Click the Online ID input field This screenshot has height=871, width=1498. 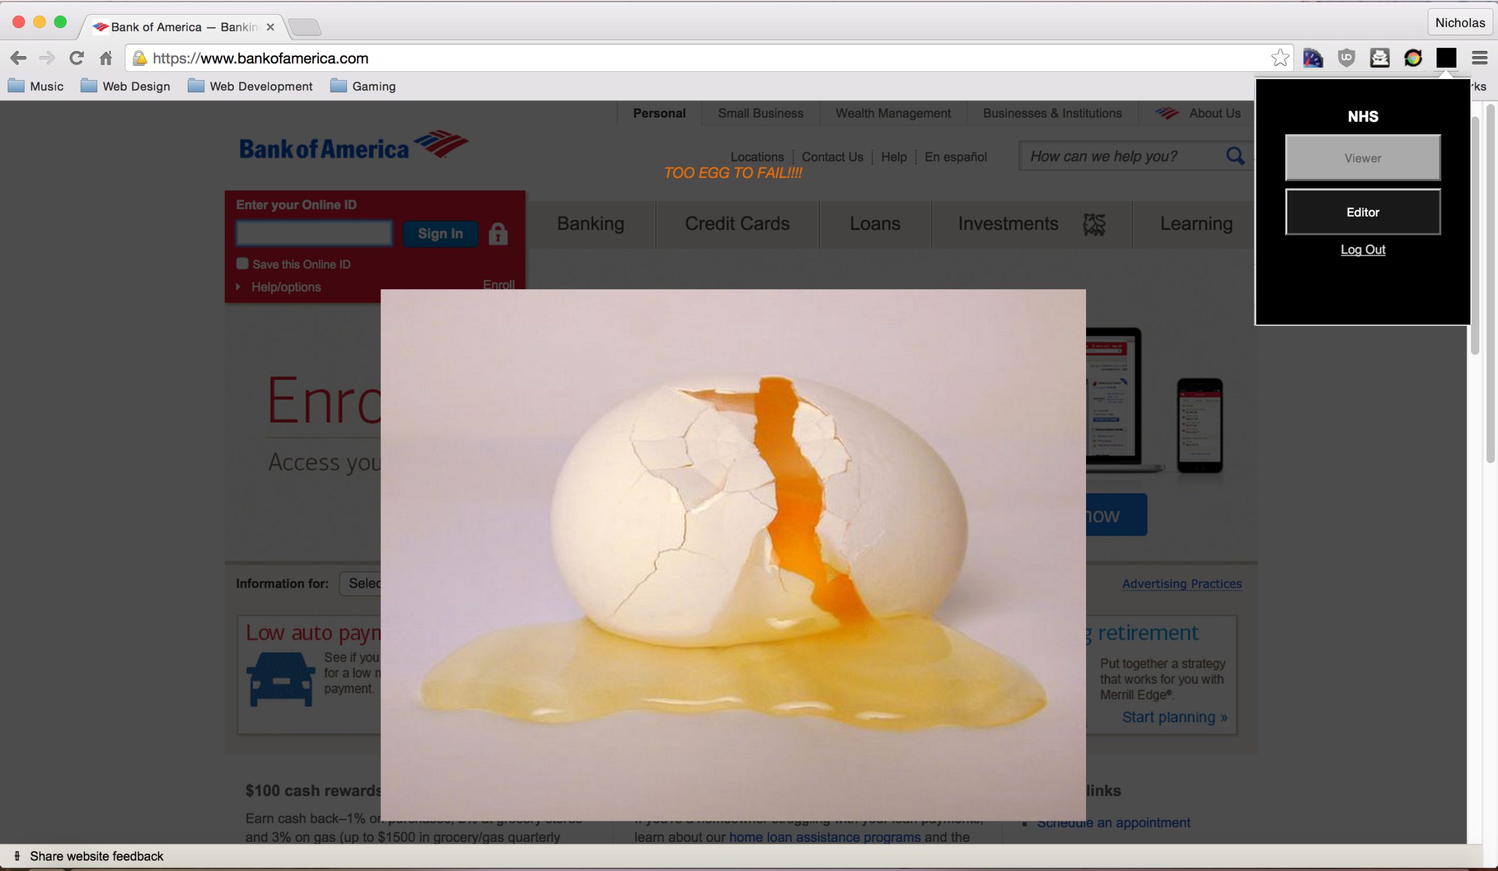coord(314,234)
